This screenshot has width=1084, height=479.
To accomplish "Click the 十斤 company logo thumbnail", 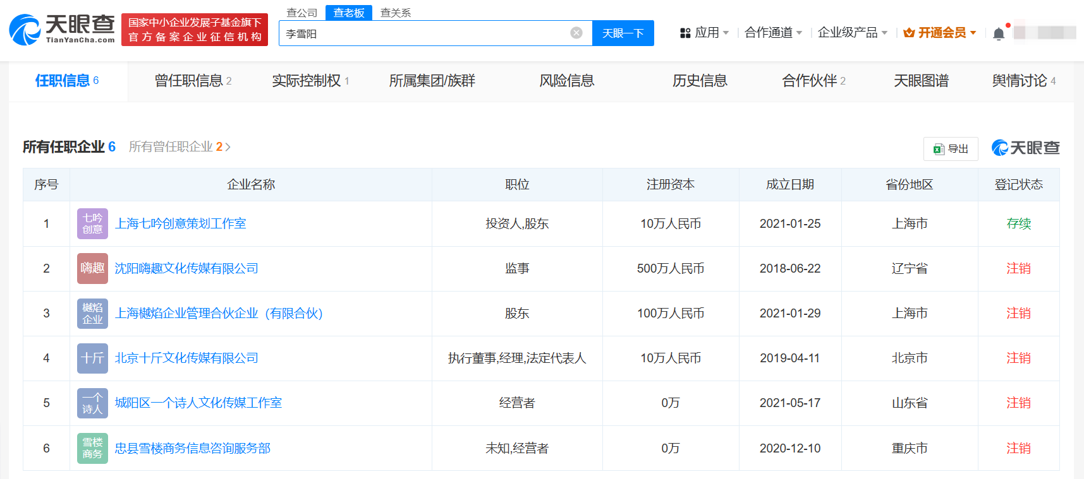I will pos(92,358).
